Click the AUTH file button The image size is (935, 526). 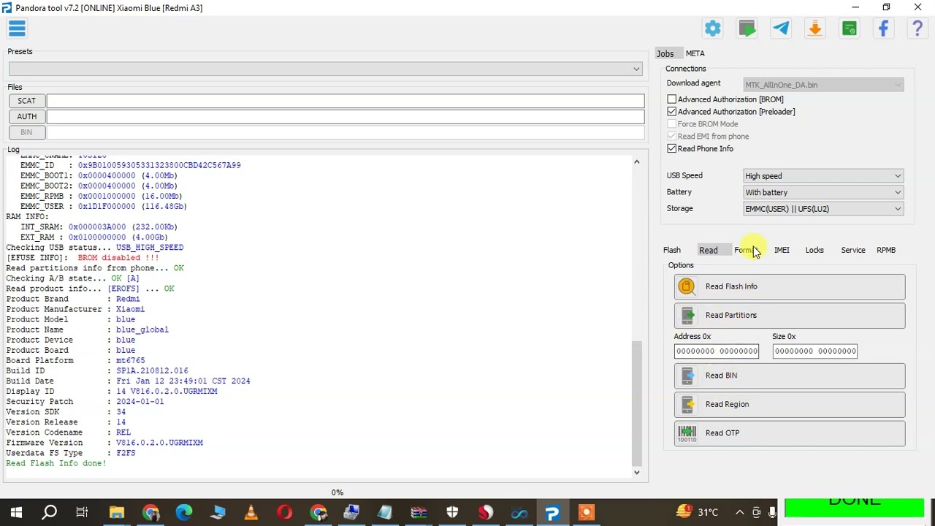[x=26, y=117]
